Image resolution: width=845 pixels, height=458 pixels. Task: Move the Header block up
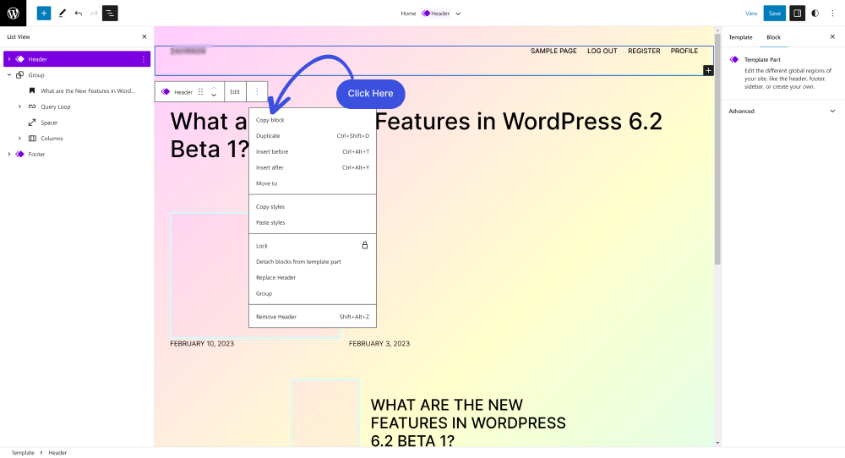point(214,88)
